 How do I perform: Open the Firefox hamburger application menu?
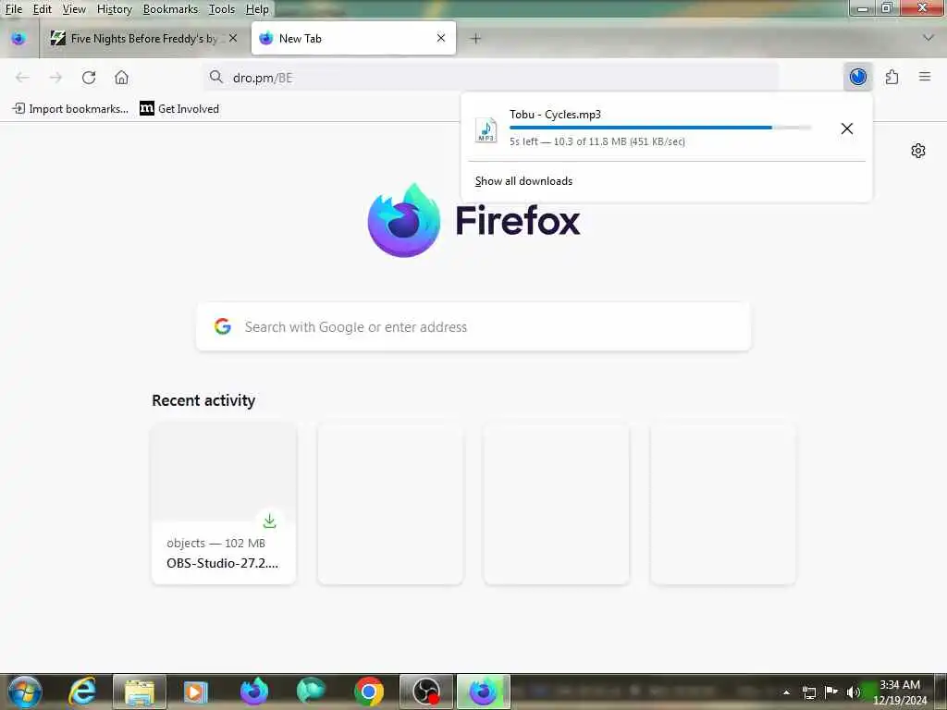[x=925, y=77]
